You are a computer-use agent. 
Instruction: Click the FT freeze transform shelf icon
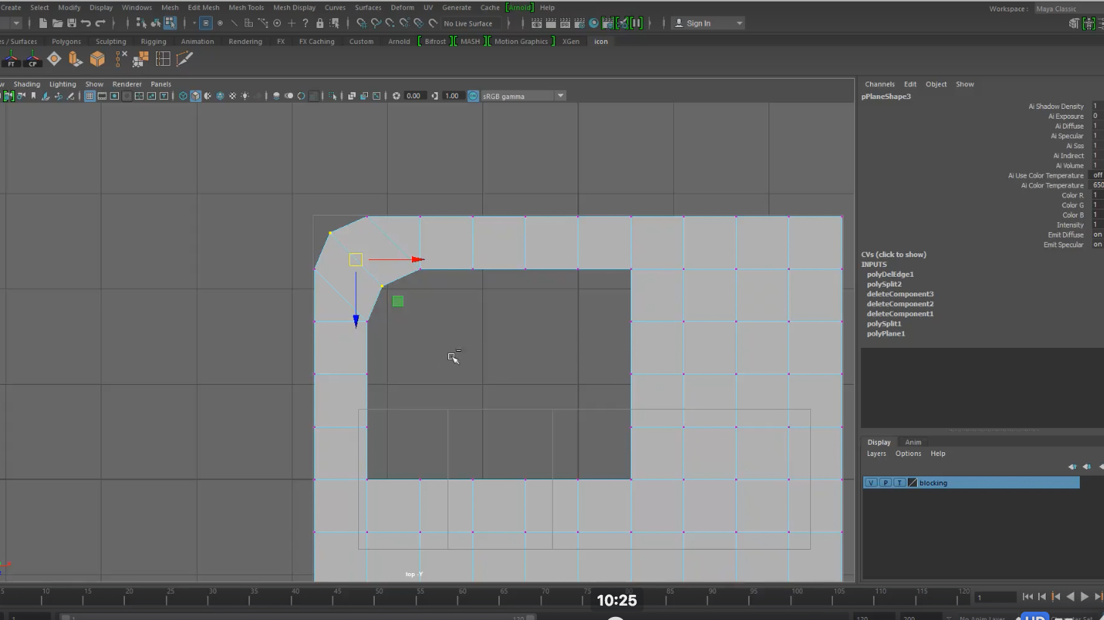(11, 59)
